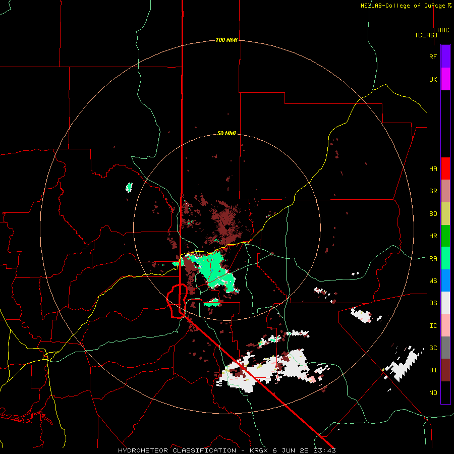
Task: Click the UK magenta legend swatch
Action: pos(445,79)
